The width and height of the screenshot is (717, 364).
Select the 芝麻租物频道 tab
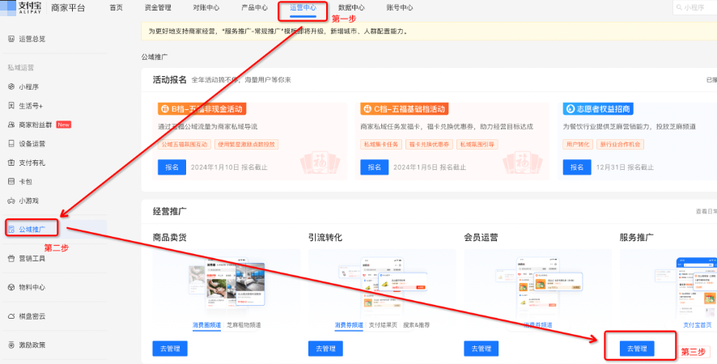244,325
